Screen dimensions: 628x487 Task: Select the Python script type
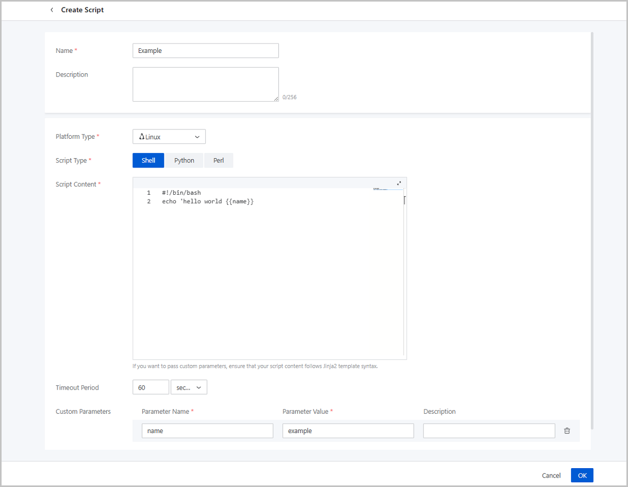click(184, 160)
